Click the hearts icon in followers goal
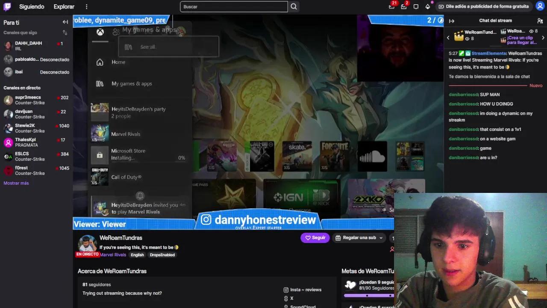Screen dimensions: 547x308 350,285
